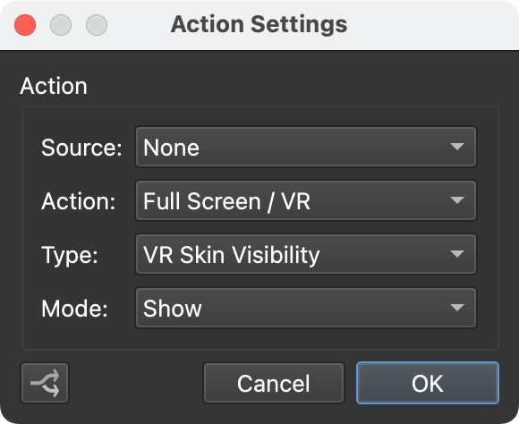This screenshot has height=424, width=519.
Task: Click the Action: field label
Action: pos(79,201)
